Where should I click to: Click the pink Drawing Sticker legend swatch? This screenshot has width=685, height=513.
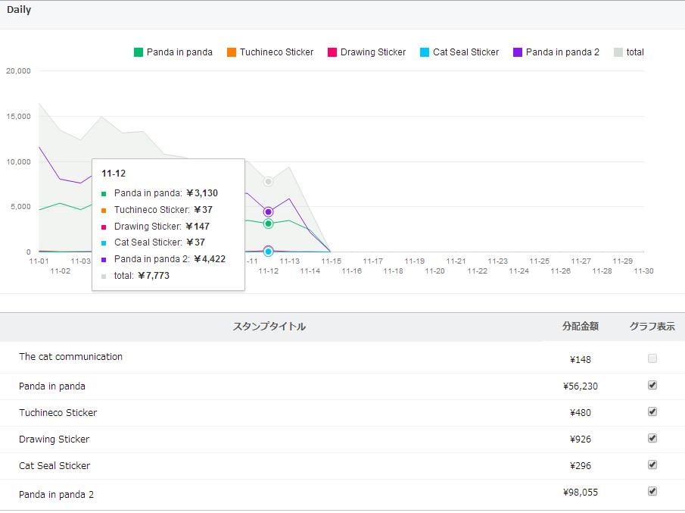[x=332, y=52]
